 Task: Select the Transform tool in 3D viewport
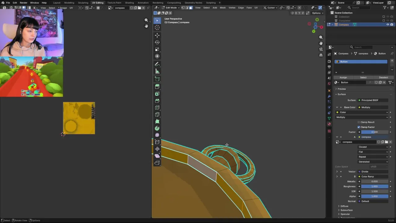click(157, 56)
